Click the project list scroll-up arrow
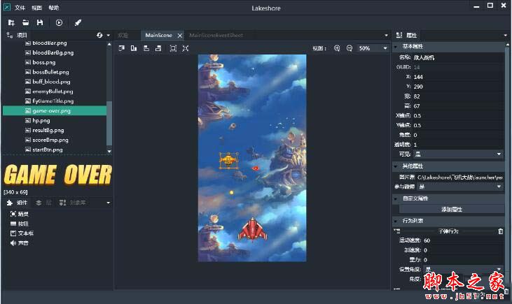 [x=109, y=44]
